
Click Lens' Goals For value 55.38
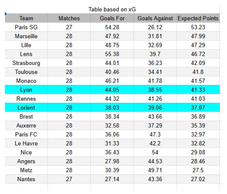pos(112,54)
